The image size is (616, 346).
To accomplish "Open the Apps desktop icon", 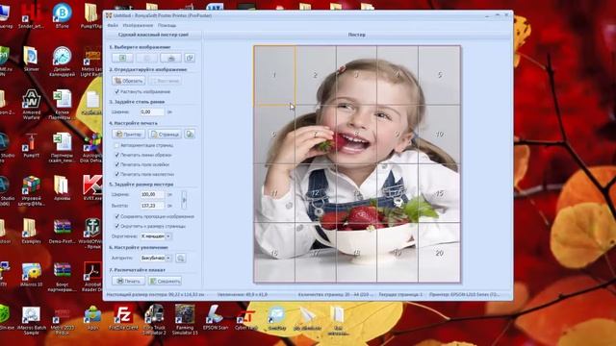I will click(x=92, y=318).
